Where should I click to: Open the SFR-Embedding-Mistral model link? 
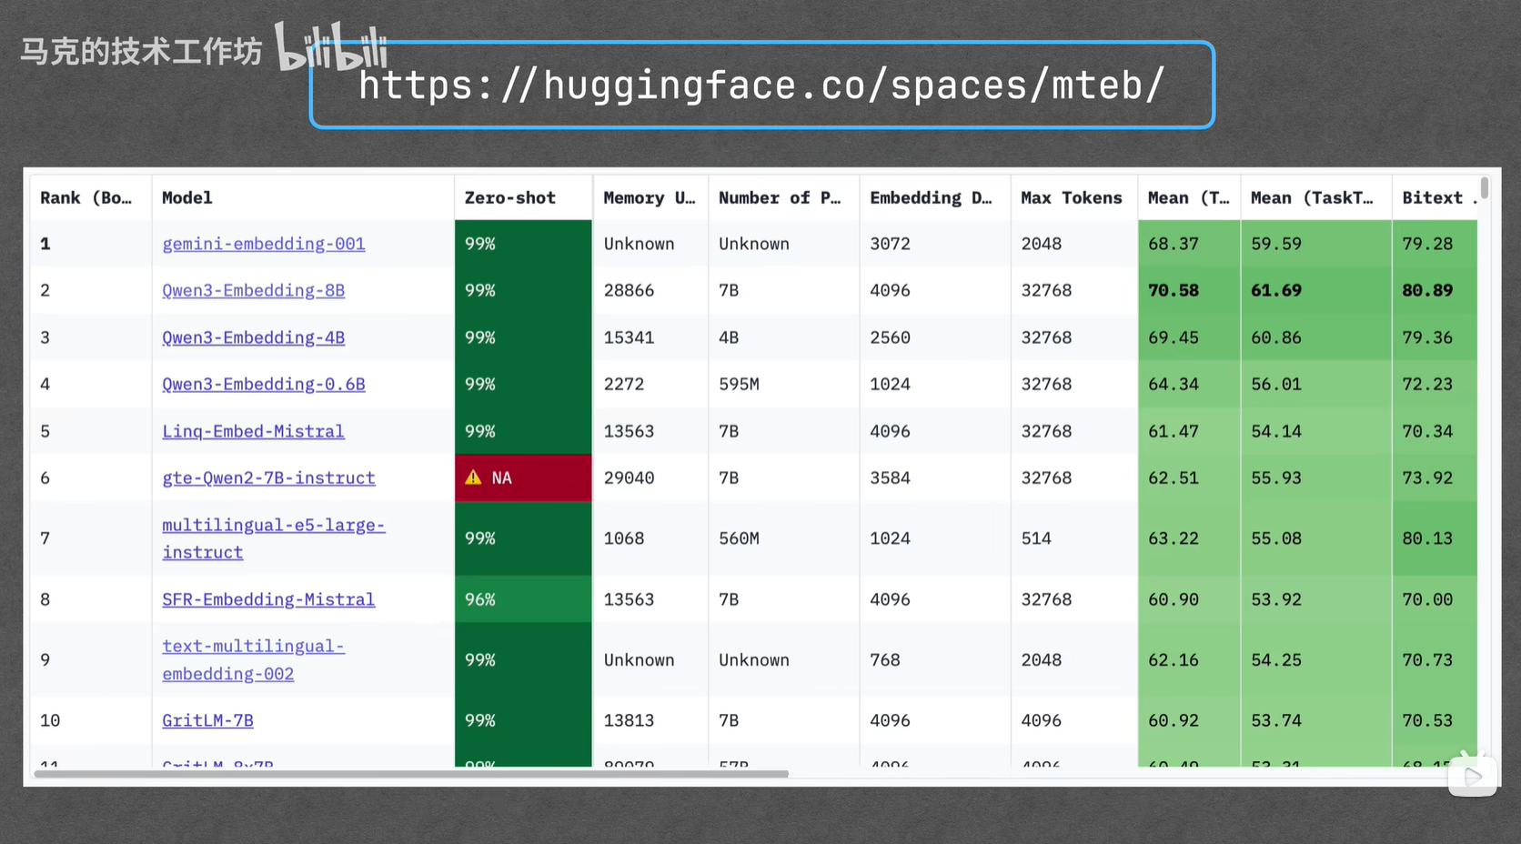pos(268,599)
